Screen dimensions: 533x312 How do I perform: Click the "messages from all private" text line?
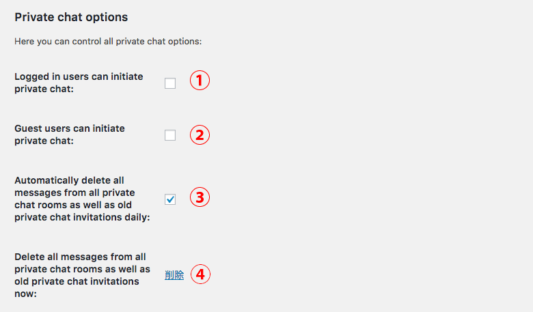[74, 193]
